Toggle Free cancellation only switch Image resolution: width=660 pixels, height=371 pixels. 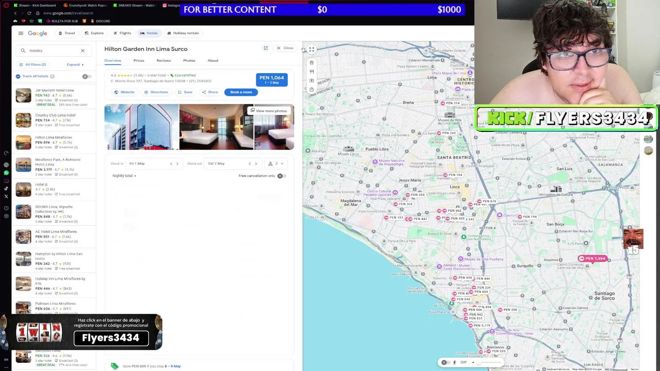281,176
